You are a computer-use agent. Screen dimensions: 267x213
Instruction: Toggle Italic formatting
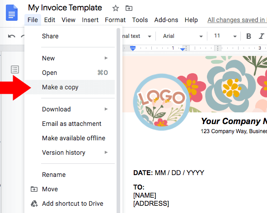pyautogui.click(x=261, y=36)
